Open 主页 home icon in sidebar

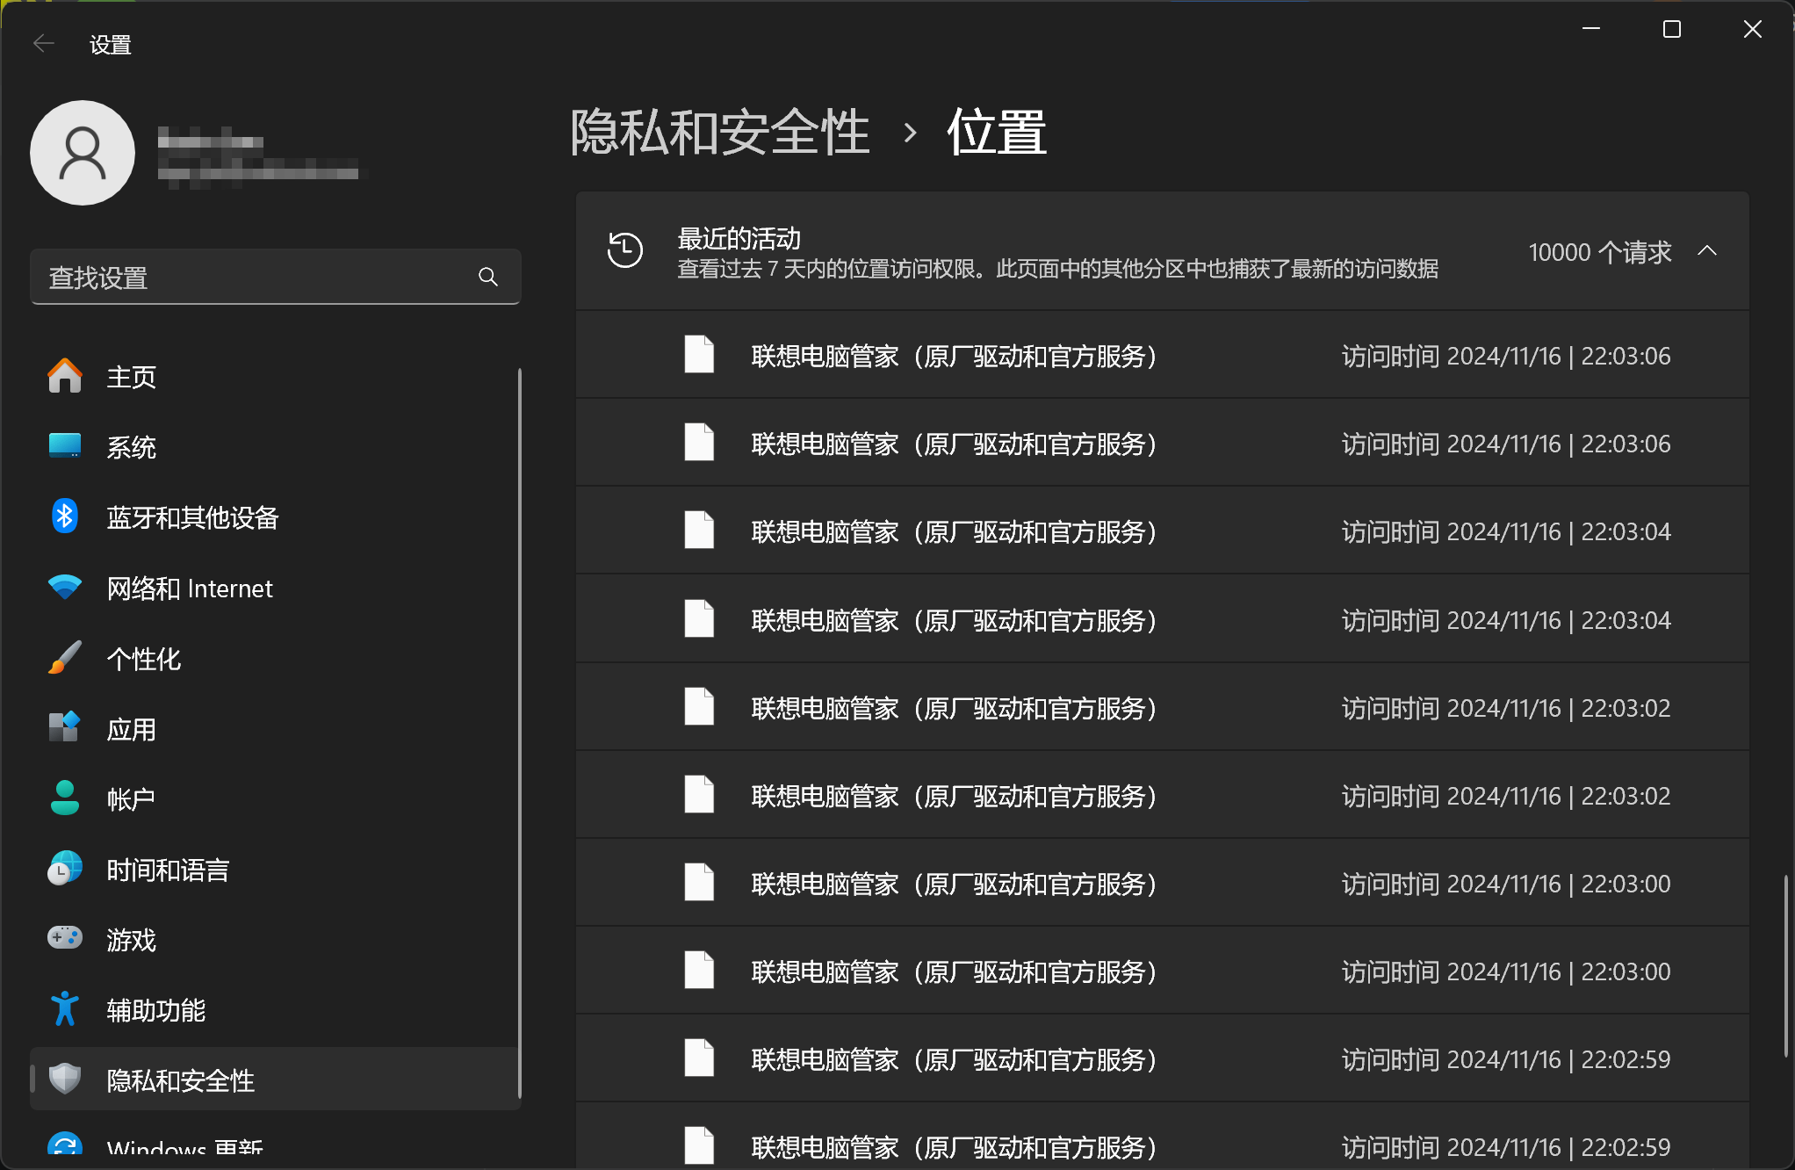tap(65, 377)
